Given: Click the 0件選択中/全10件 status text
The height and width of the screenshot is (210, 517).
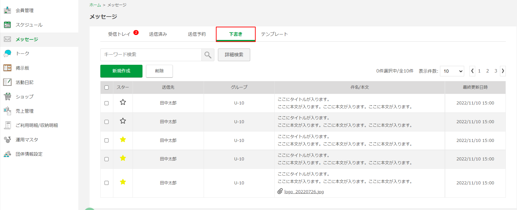Looking at the screenshot, I should click(x=395, y=71).
